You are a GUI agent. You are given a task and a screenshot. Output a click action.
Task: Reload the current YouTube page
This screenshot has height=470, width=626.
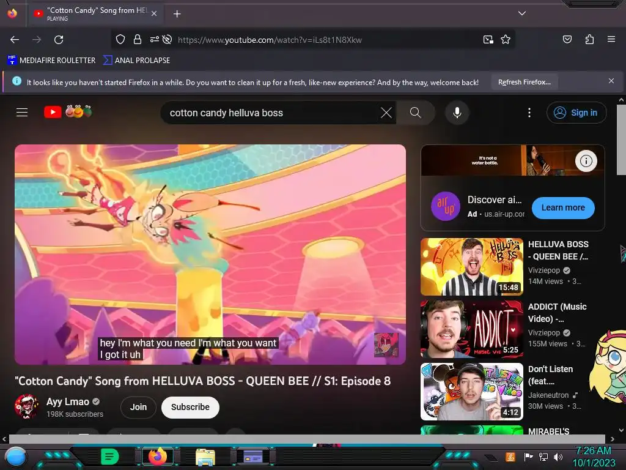tap(59, 40)
